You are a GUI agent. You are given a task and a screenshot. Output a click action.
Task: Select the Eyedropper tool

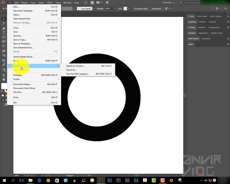4,65
